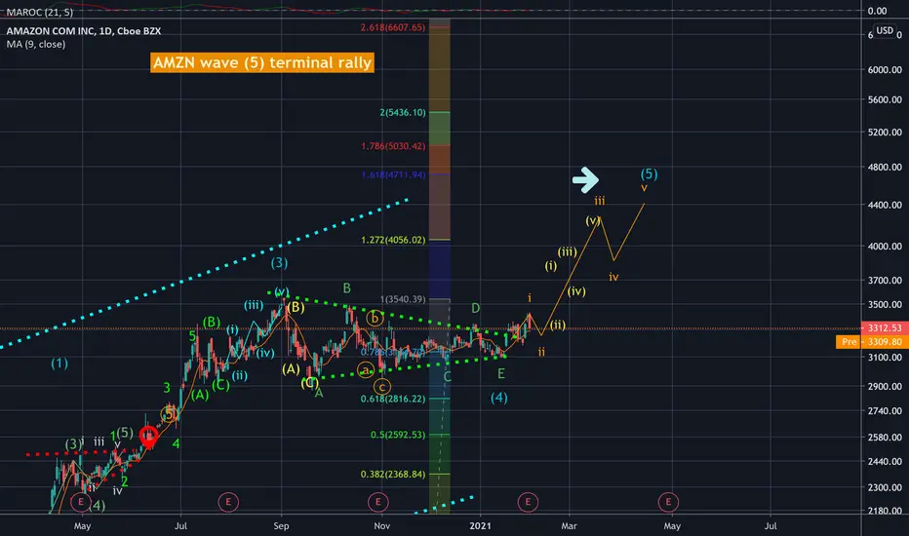Select the red pin marker on the chart
909x536 pixels.
(149, 438)
